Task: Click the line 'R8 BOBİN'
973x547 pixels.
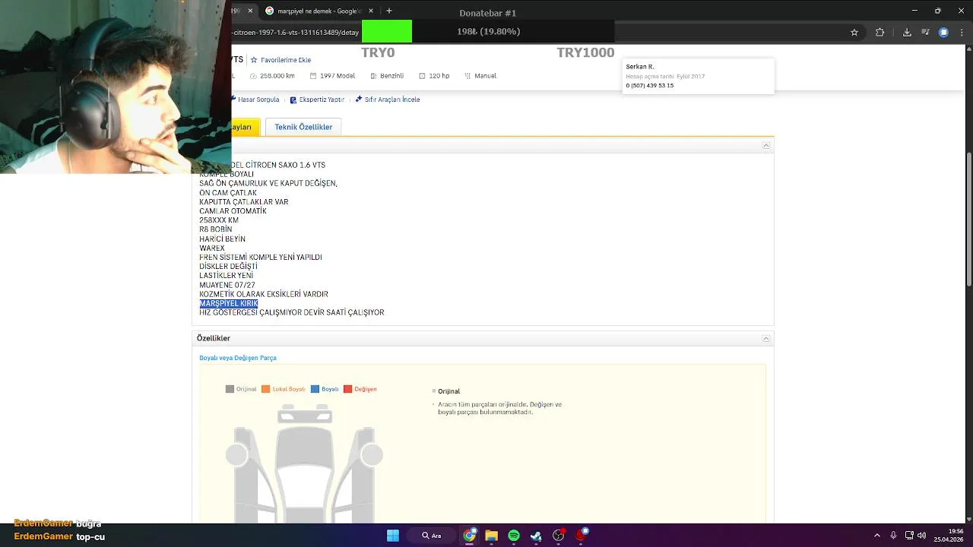Action: tap(216, 229)
